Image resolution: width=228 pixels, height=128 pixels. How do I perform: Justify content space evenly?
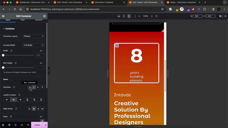point(41,100)
